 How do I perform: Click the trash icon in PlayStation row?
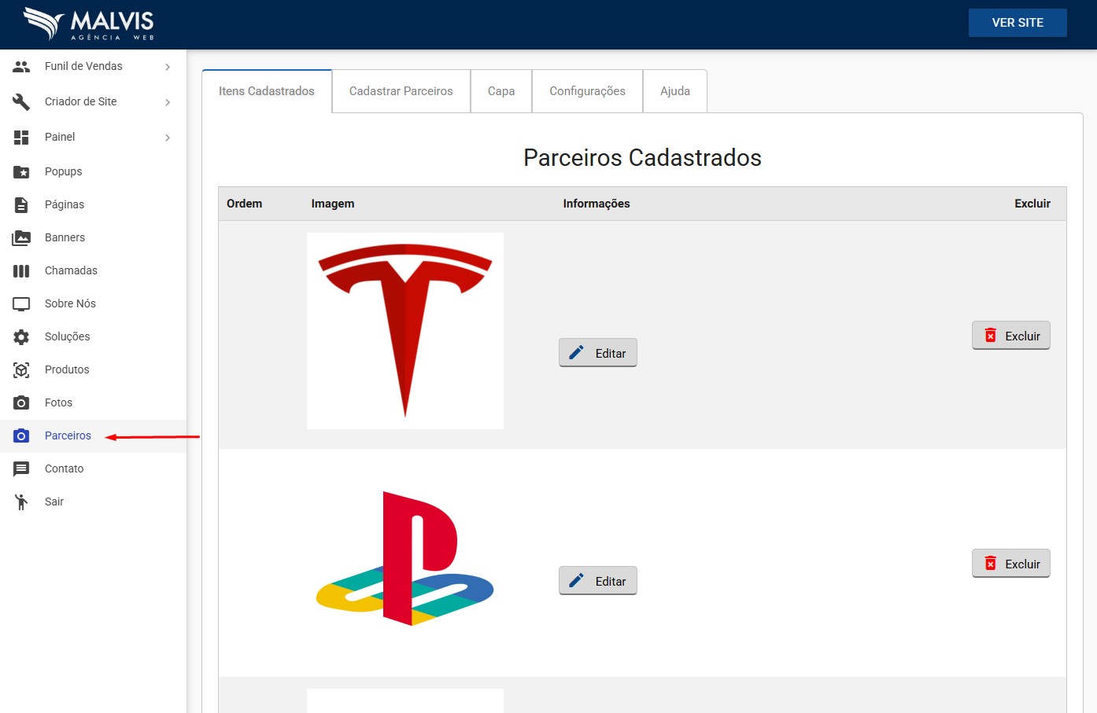click(x=991, y=564)
